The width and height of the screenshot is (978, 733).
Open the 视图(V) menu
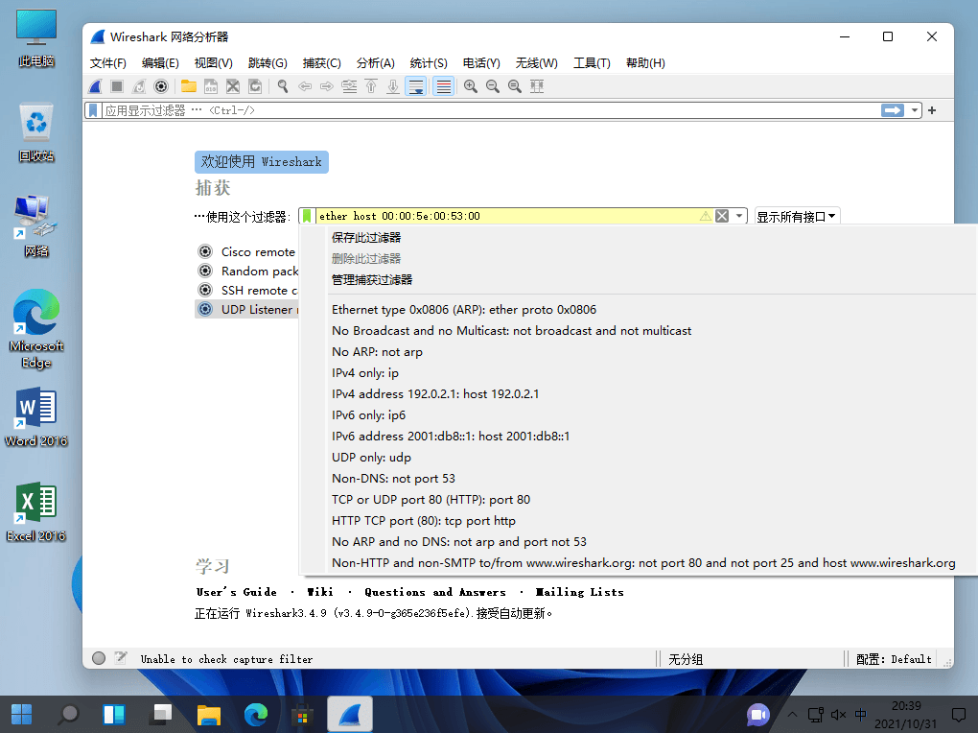[213, 63]
